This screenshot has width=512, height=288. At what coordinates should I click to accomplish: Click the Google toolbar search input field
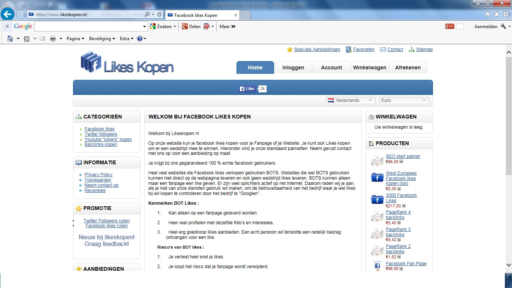[x=88, y=27]
